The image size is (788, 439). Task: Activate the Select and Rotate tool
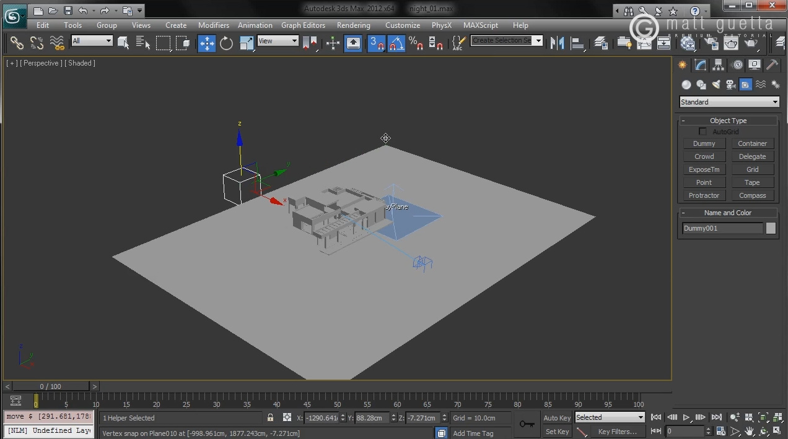227,43
